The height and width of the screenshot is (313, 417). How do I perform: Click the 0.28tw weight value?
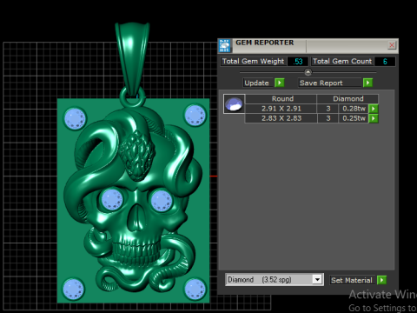[354, 109]
